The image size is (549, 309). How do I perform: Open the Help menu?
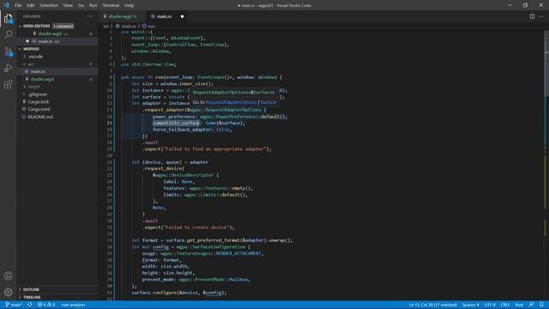point(129,5)
